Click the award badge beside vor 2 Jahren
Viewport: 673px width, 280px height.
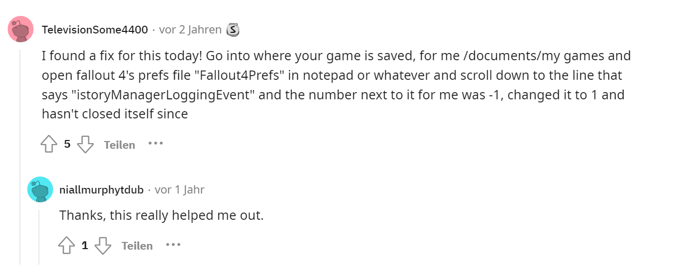click(233, 30)
